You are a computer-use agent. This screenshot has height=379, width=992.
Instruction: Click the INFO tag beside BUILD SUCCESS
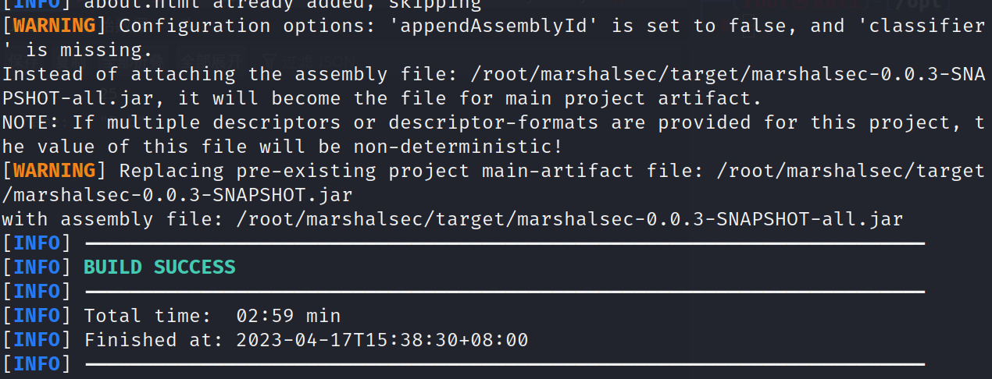37,267
